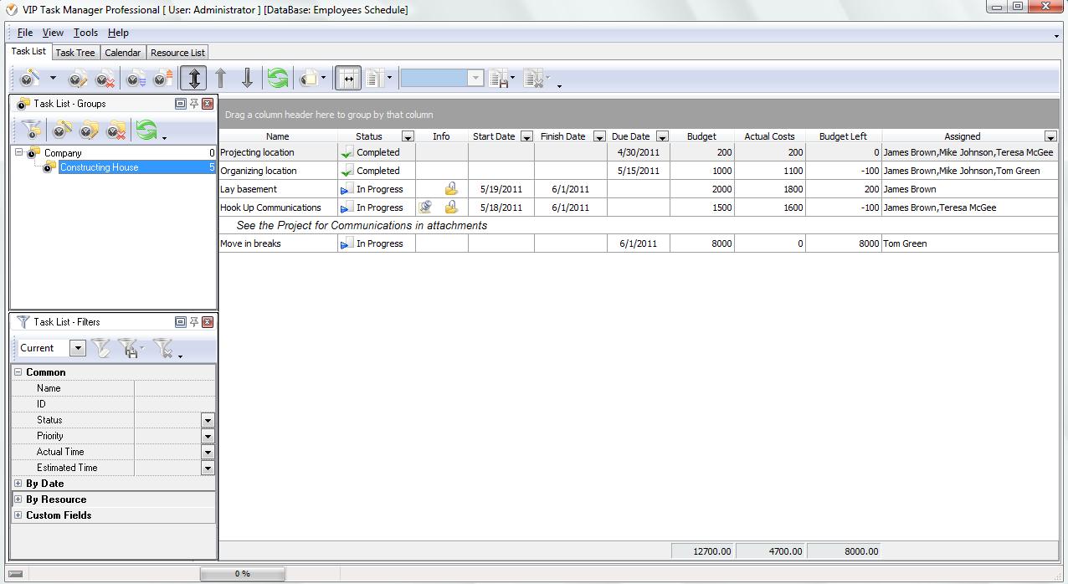The image size is (1068, 584).
Task: Click the Delete Task icon in main toolbar
Action: (105, 79)
